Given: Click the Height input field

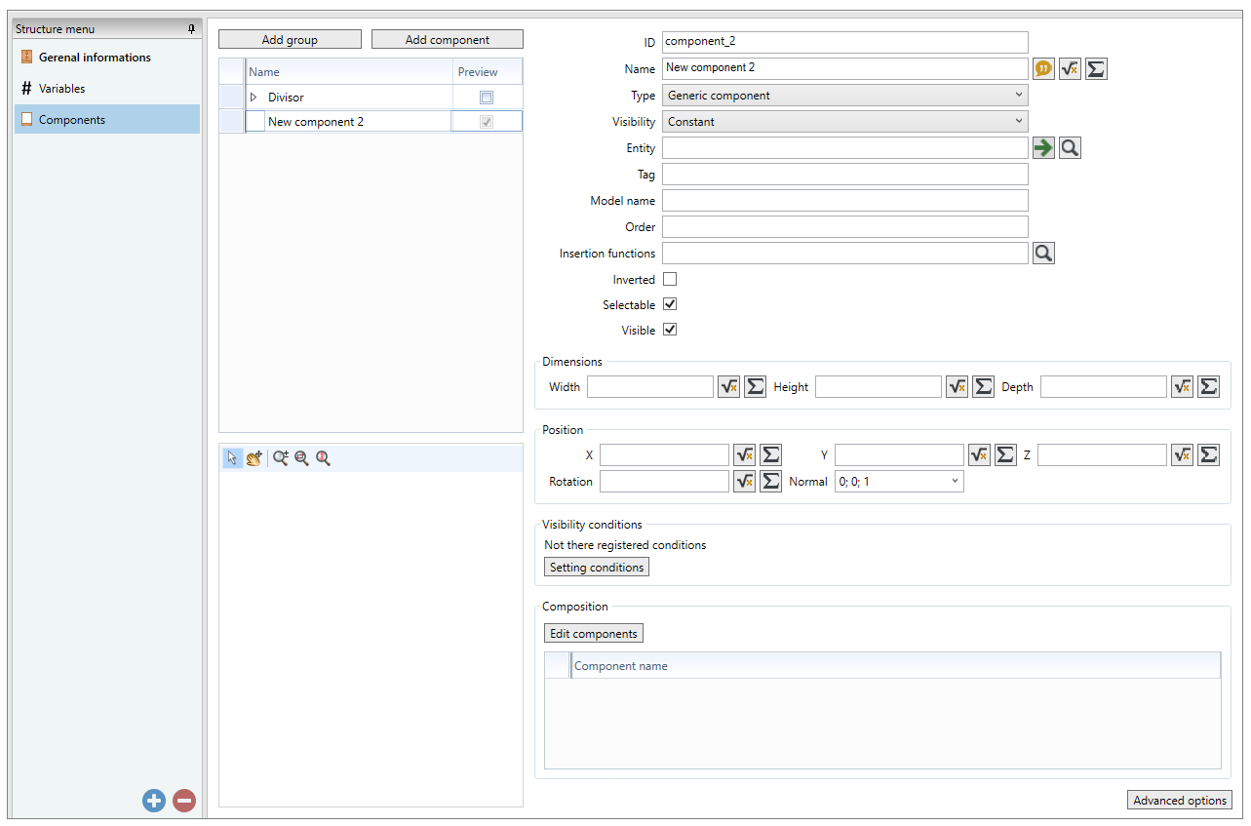Looking at the screenshot, I should 879,387.
